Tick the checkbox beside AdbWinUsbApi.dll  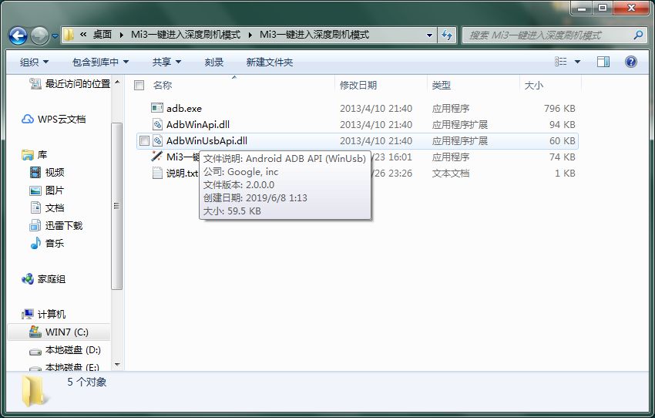click(144, 141)
